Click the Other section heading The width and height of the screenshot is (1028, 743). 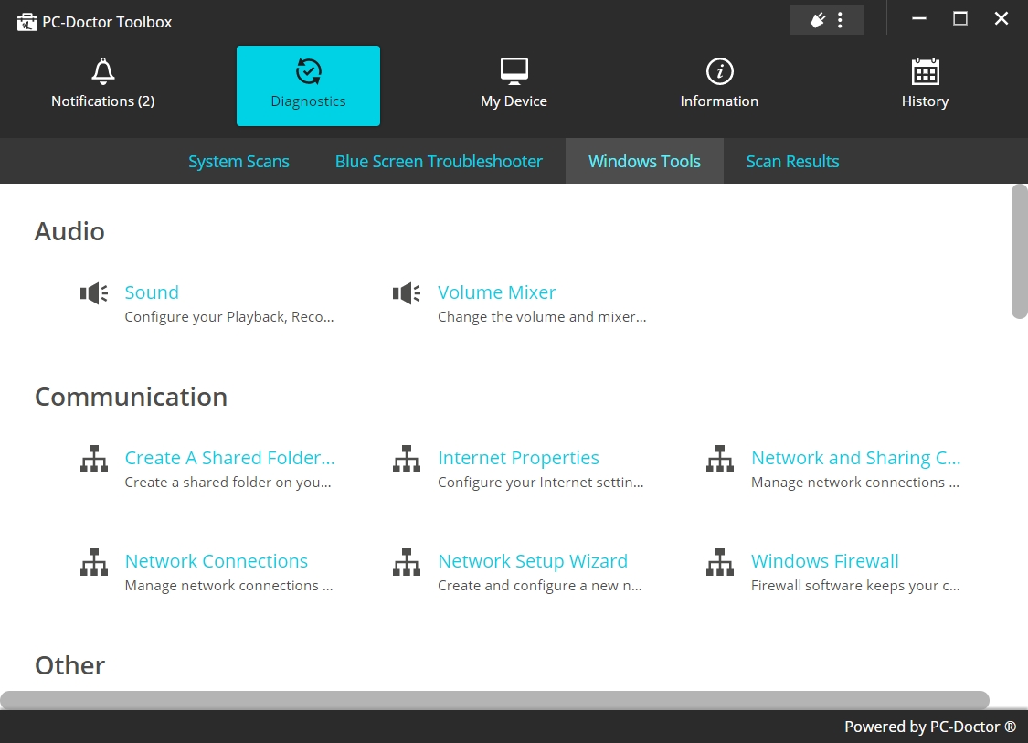[69, 665]
